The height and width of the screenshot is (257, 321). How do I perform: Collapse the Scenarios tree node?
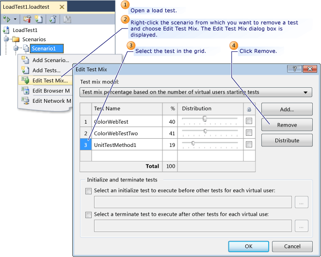6,39
